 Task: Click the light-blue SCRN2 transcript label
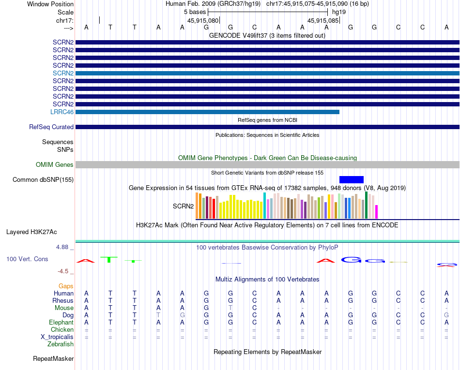tap(63, 73)
